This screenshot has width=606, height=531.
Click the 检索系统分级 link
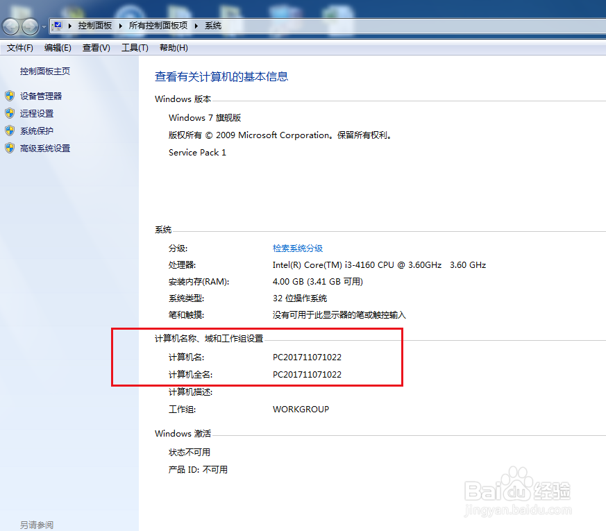click(298, 248)
